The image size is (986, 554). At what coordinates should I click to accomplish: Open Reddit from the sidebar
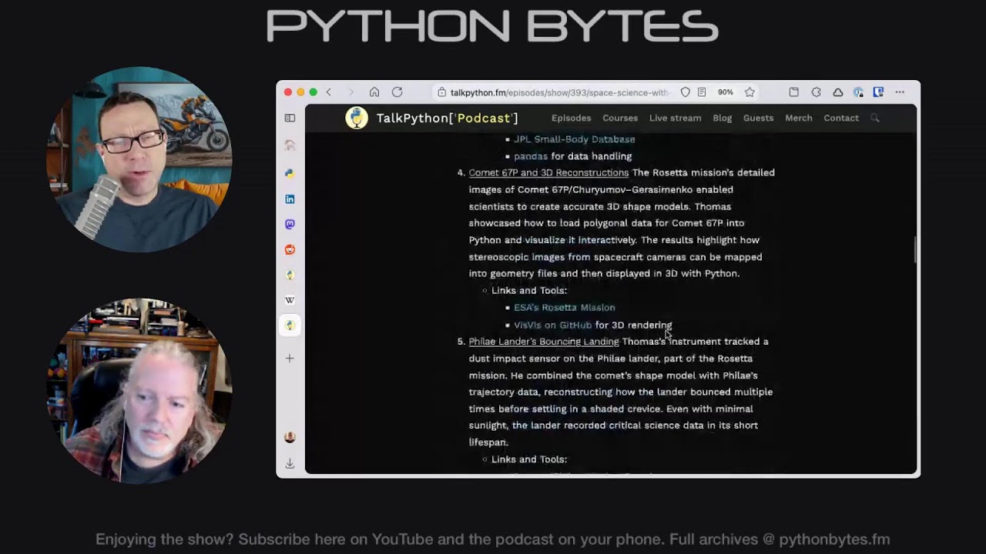[x=290, y=249]
